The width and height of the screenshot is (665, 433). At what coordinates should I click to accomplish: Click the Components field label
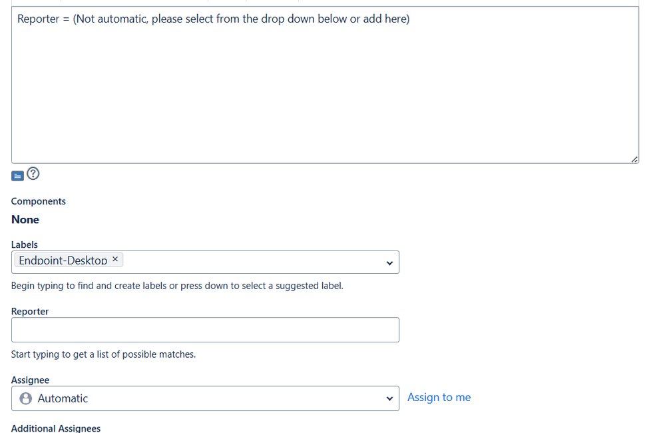tap(39, 201)
